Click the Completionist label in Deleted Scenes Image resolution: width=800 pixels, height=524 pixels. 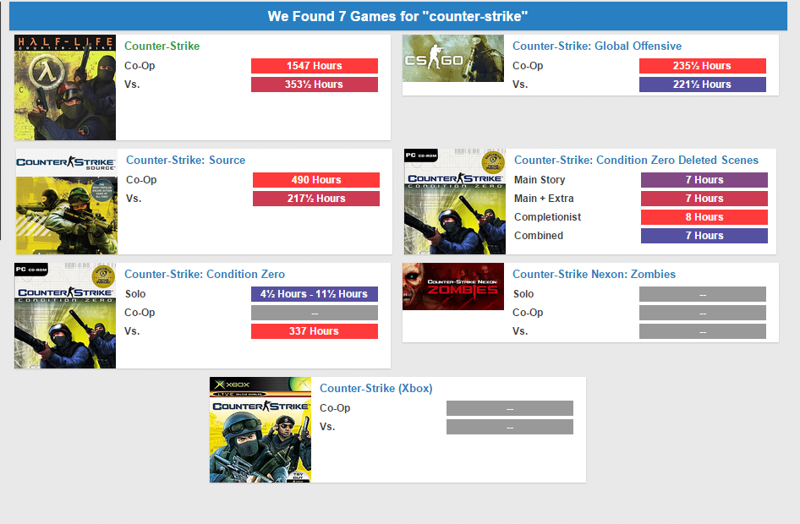coord(547,217)
